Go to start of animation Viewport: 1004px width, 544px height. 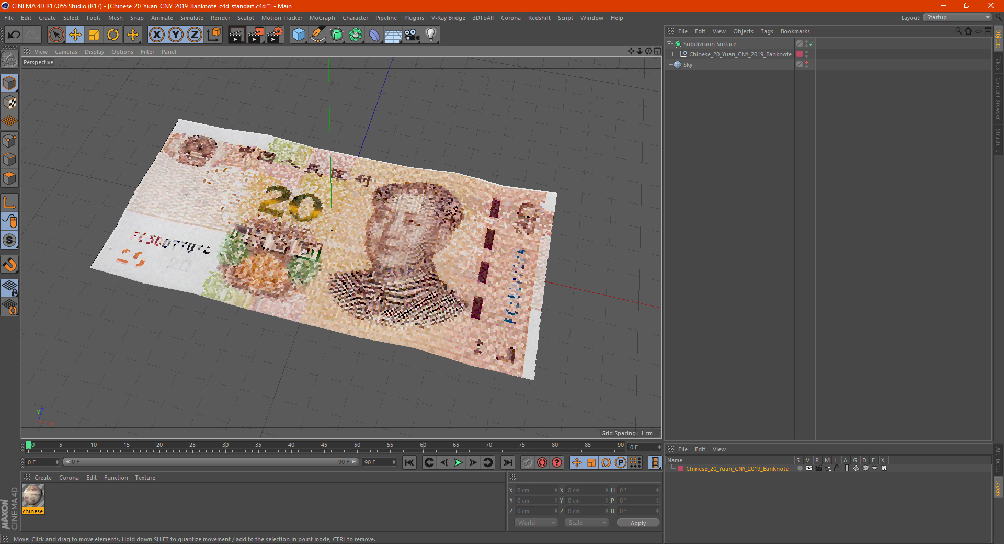(409, 462)
